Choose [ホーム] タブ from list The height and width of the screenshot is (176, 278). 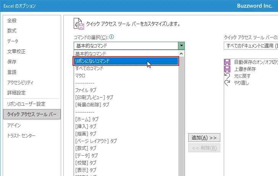pos(126,119)
